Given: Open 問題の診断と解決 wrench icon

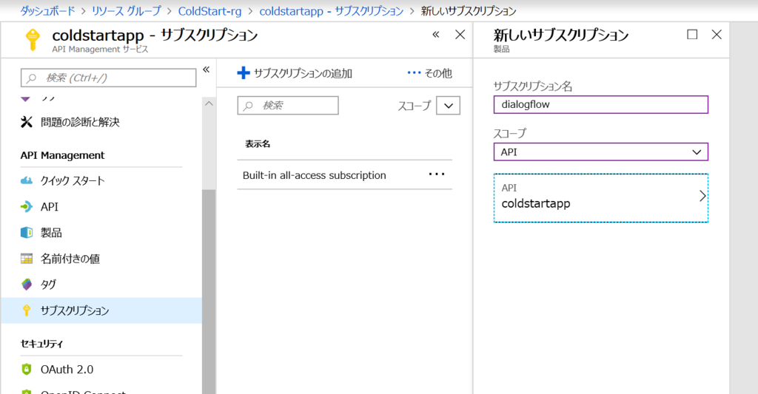Looking at the screenshot, I should click(27, 122).
